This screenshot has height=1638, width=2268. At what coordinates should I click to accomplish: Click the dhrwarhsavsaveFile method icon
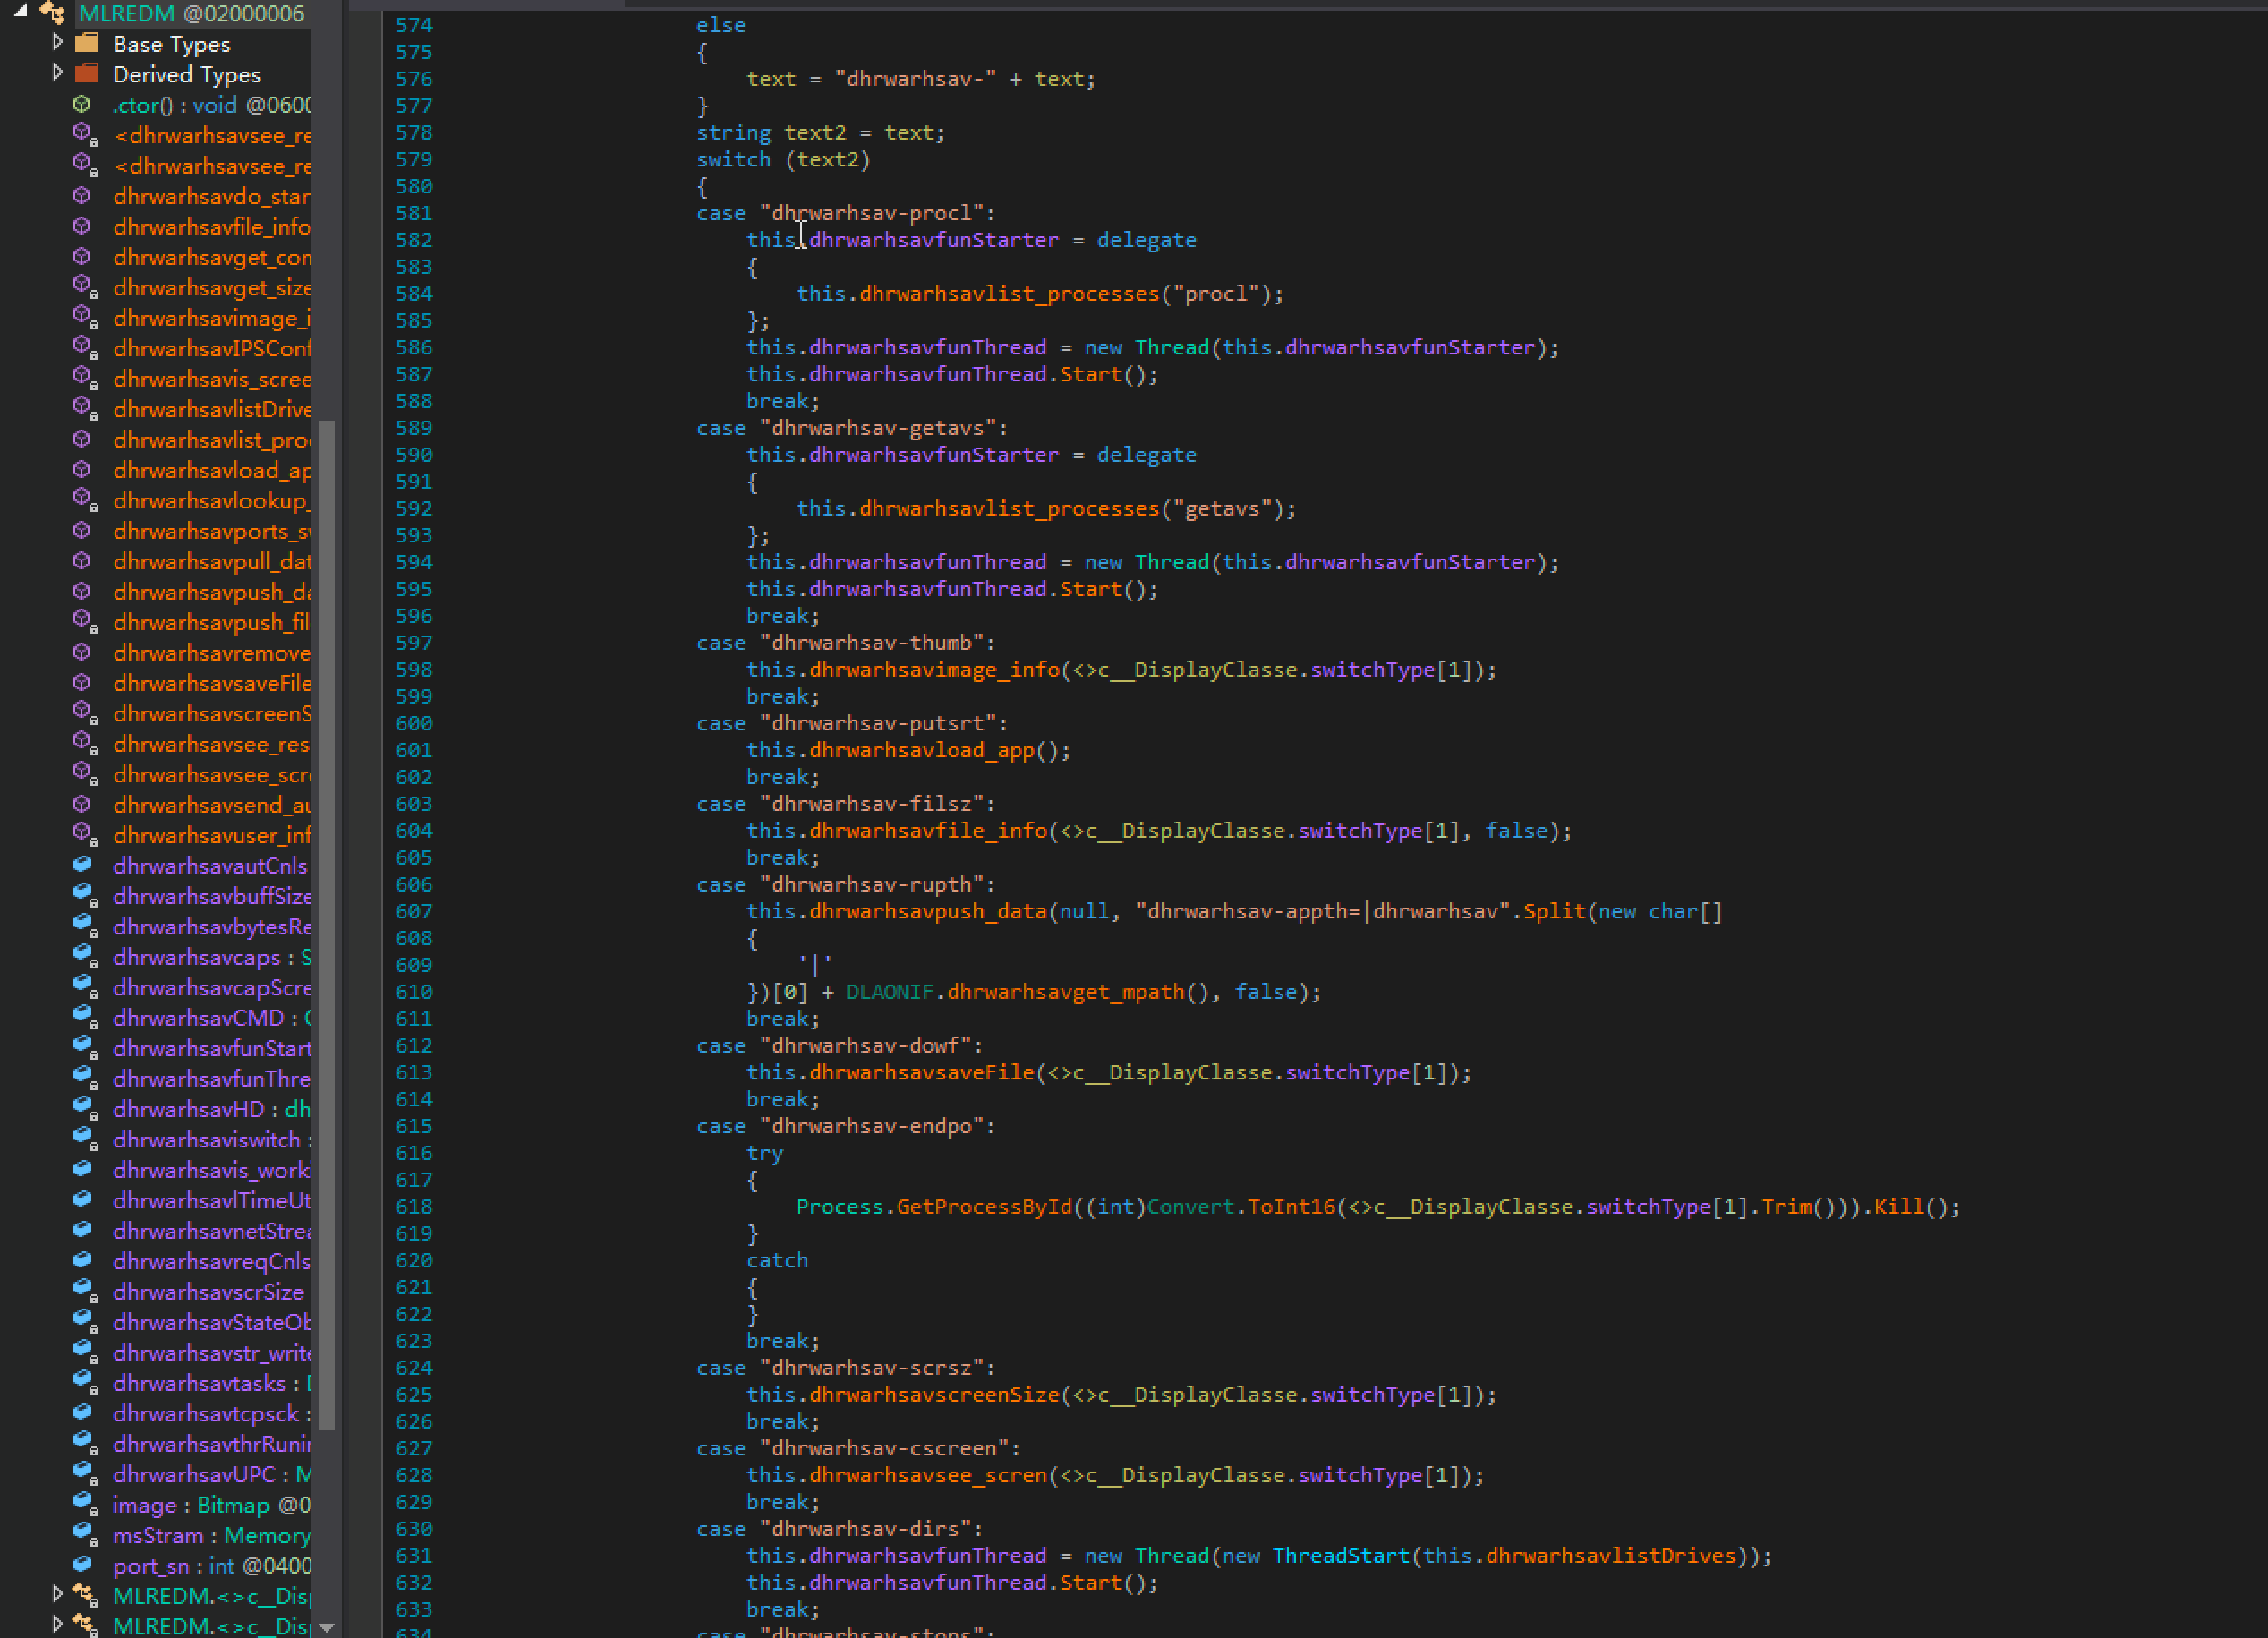point(83,682)
